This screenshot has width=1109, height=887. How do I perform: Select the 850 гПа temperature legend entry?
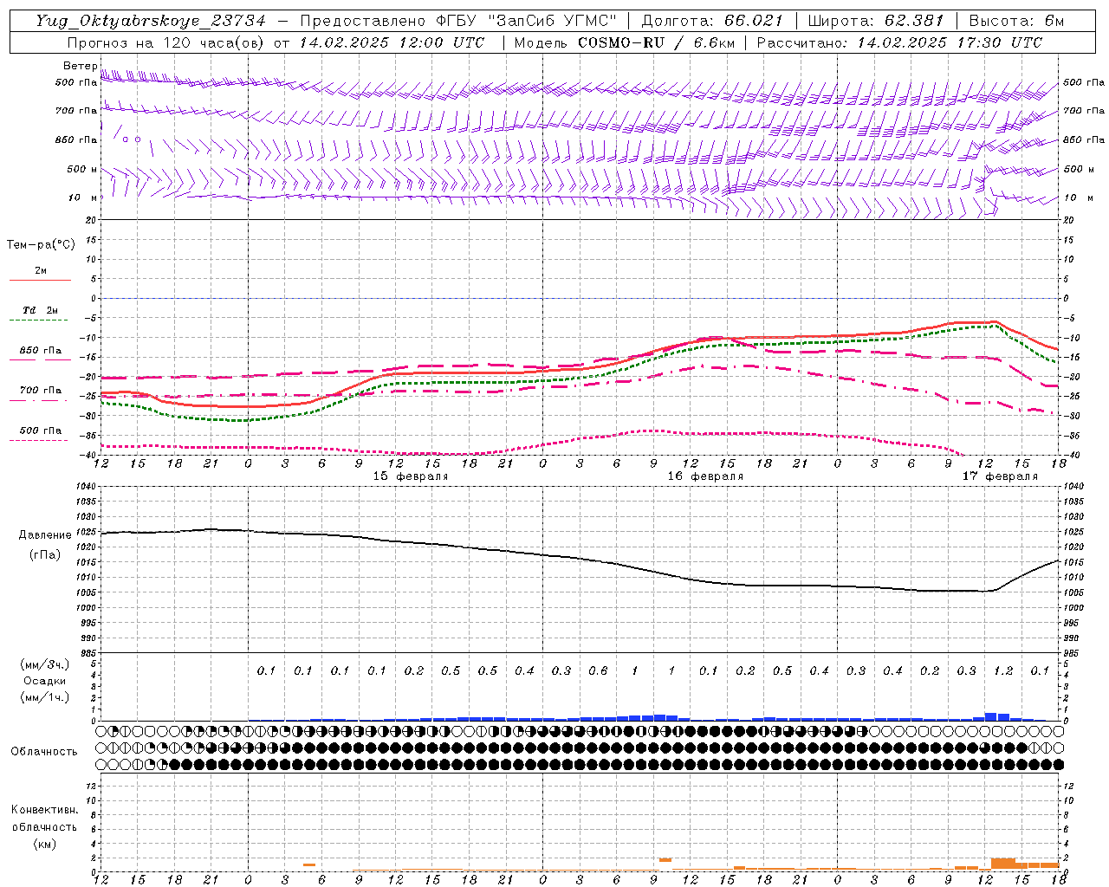tap(41, 351)
